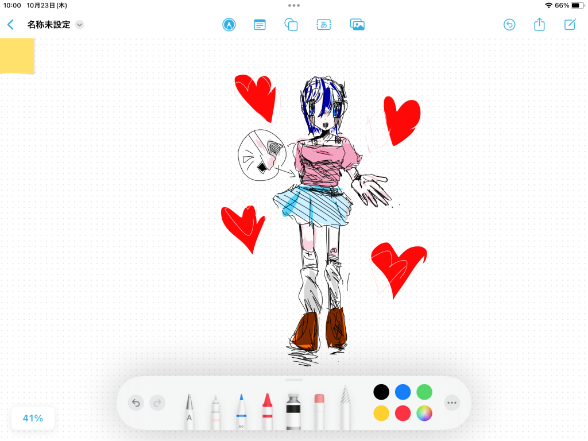This screenshot has height=441, width=588.
Task: Add a text box using the あ icon
Action: (x=324, y=25)
